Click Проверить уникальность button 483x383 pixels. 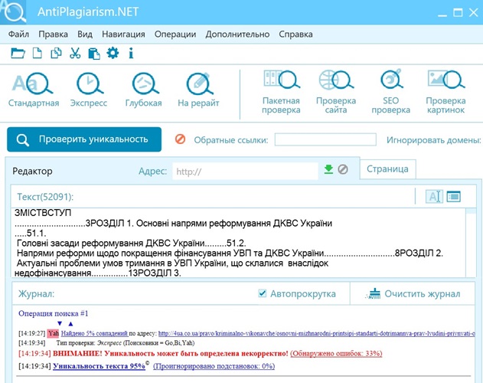(x=84, y=139)
